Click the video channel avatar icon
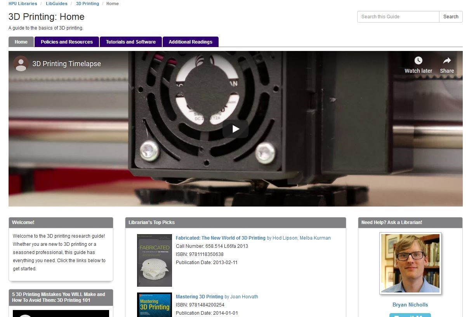The image size is (469, 317). (21, 63)
